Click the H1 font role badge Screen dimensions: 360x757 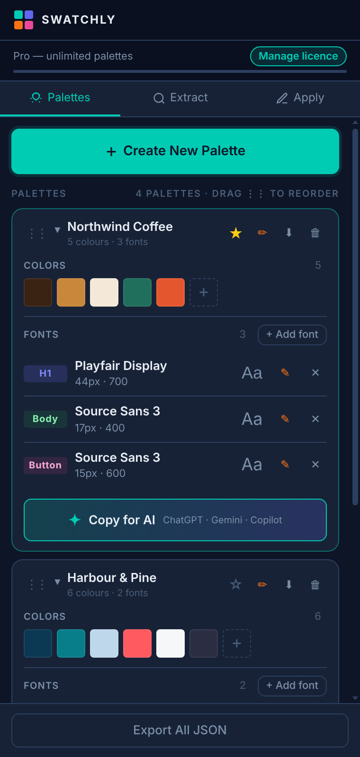(45, 373)
